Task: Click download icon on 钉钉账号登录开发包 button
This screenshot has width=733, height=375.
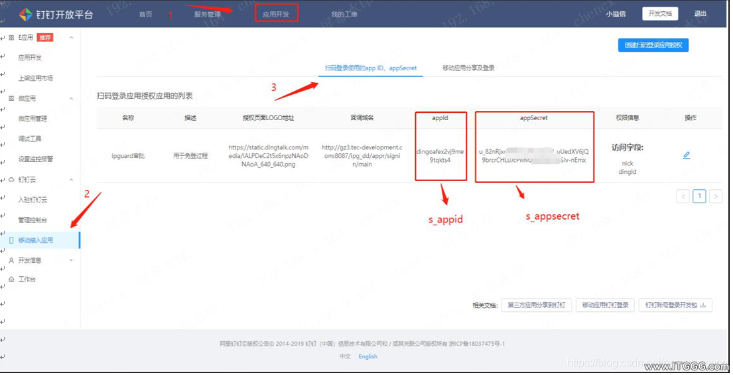Action: 703,305
